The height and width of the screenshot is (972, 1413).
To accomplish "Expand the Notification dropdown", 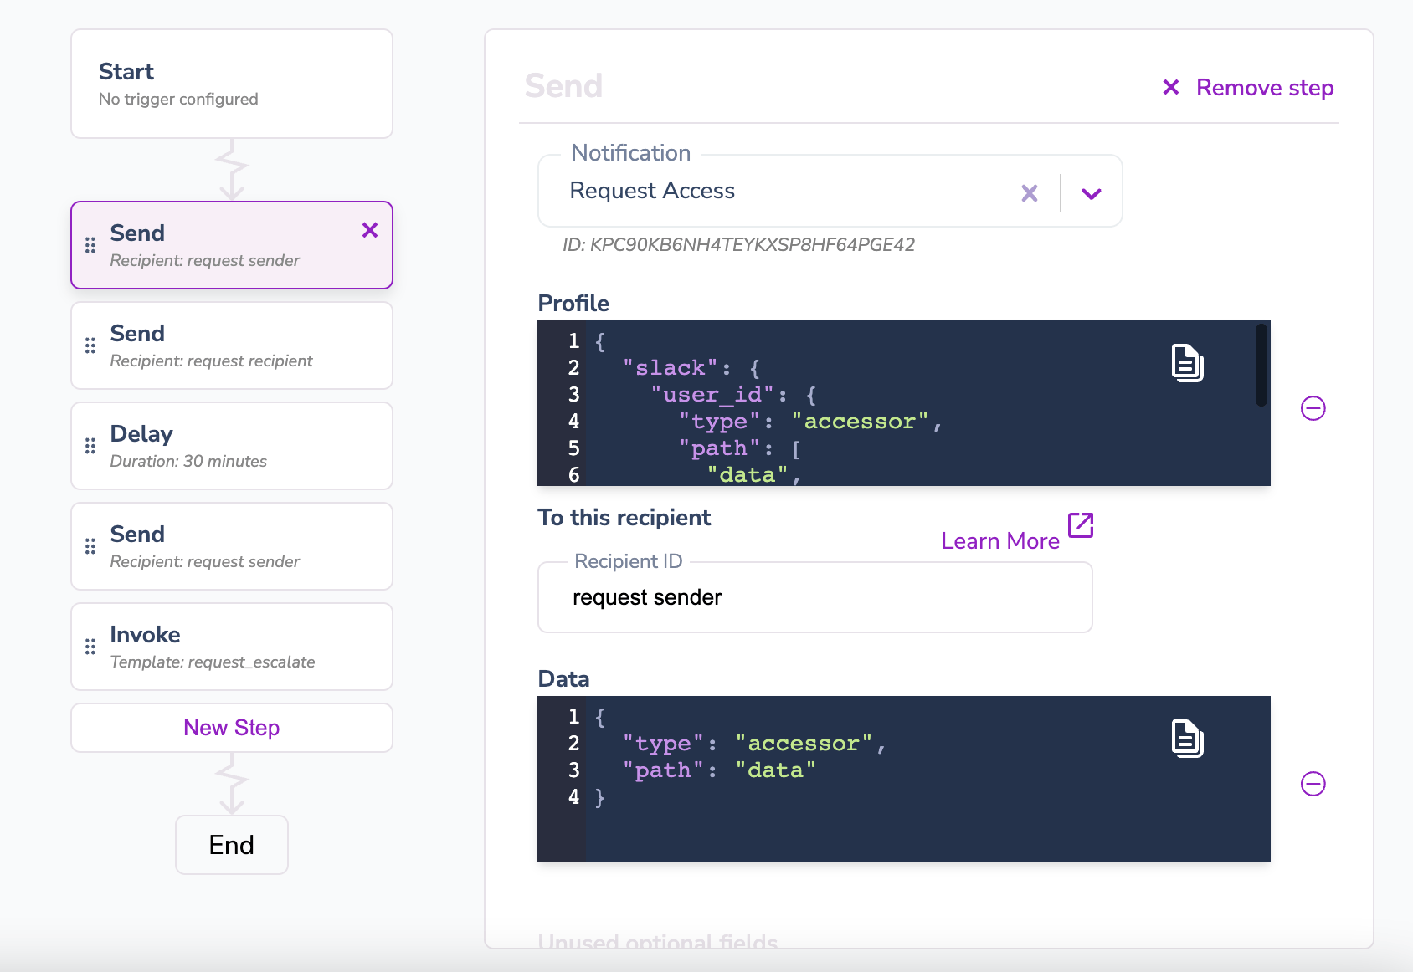I will point(1091,192).
